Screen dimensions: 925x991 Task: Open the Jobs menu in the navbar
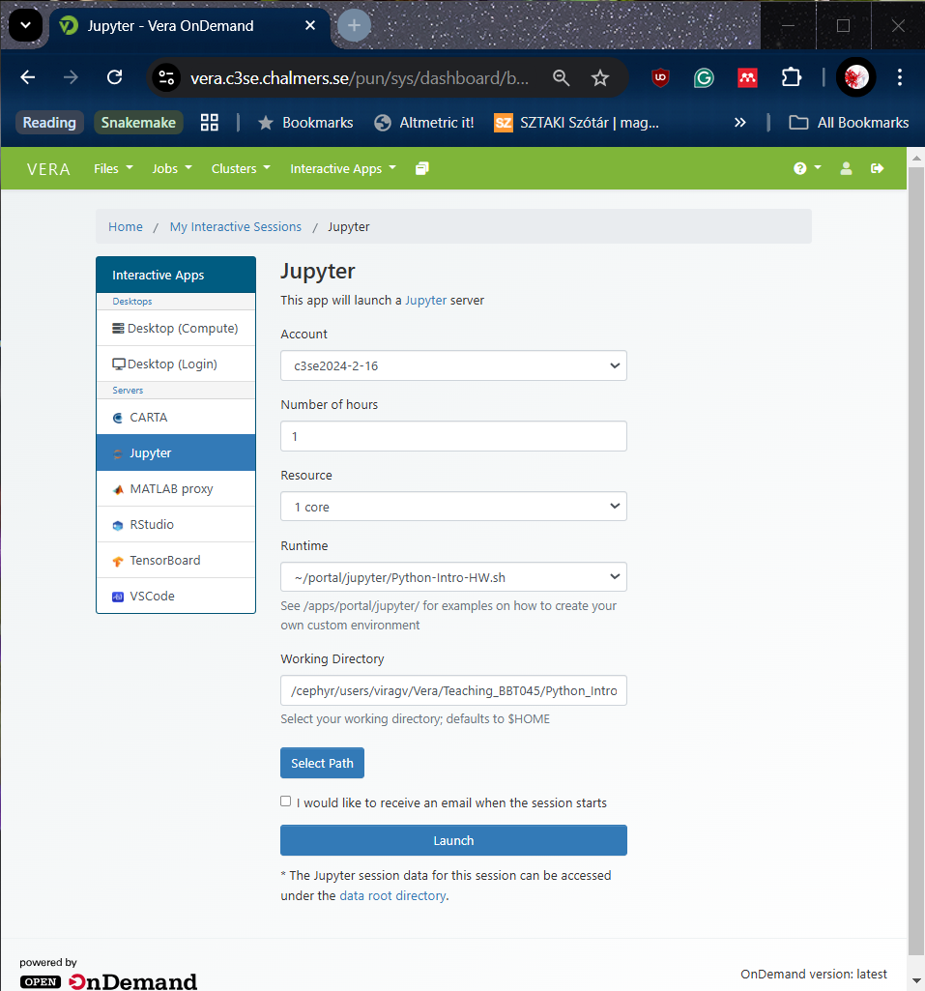coord(171,167)
